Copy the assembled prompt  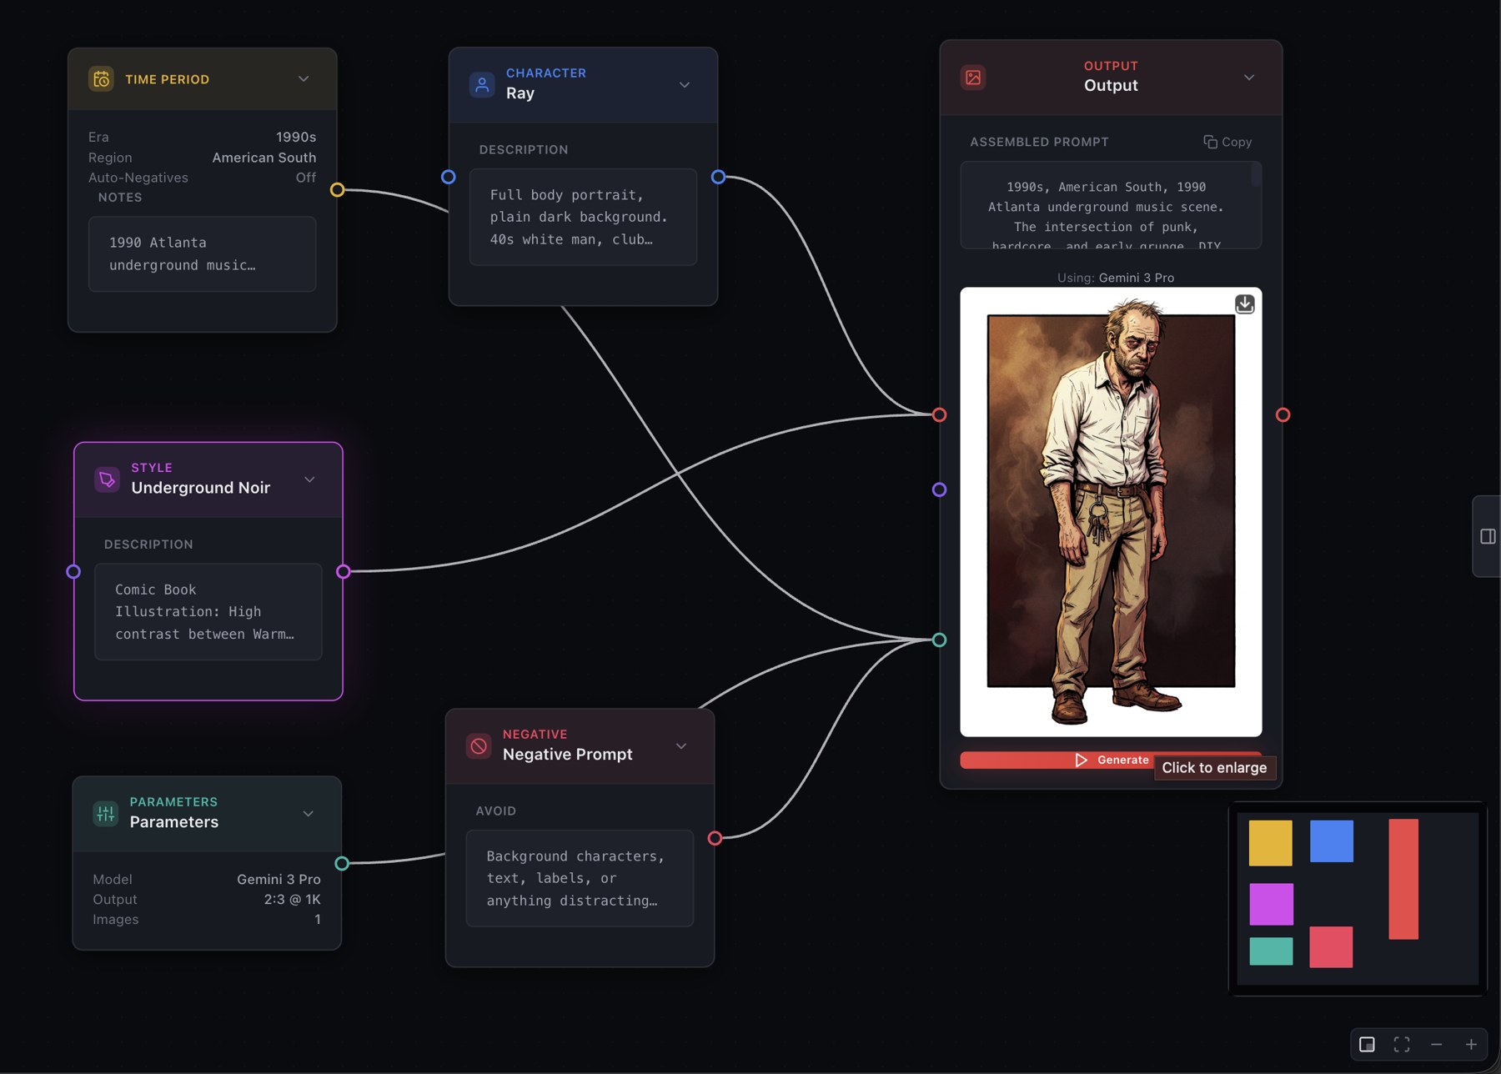1227,142
